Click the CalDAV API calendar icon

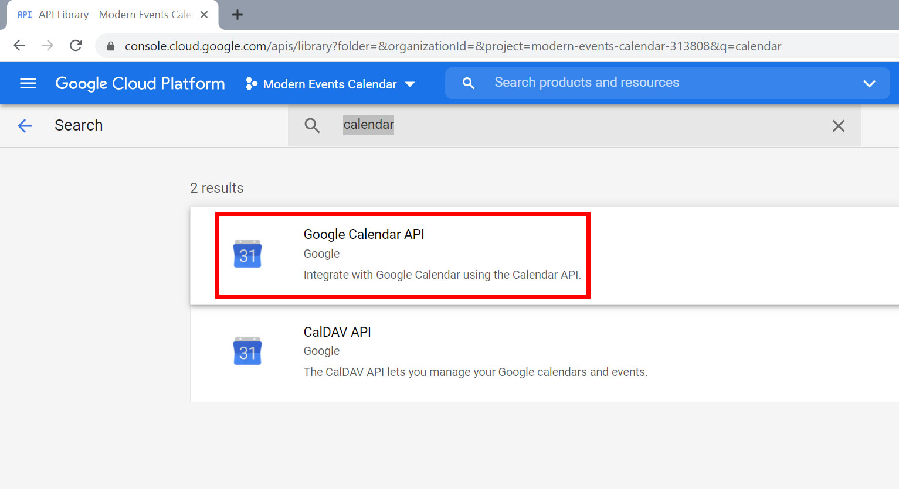pos(247,351)
